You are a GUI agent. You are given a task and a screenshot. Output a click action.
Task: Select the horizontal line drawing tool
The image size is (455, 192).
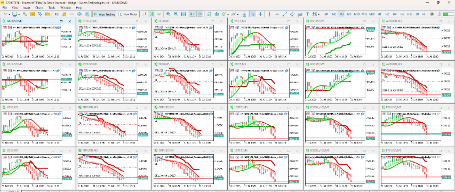tap(277, 14)
